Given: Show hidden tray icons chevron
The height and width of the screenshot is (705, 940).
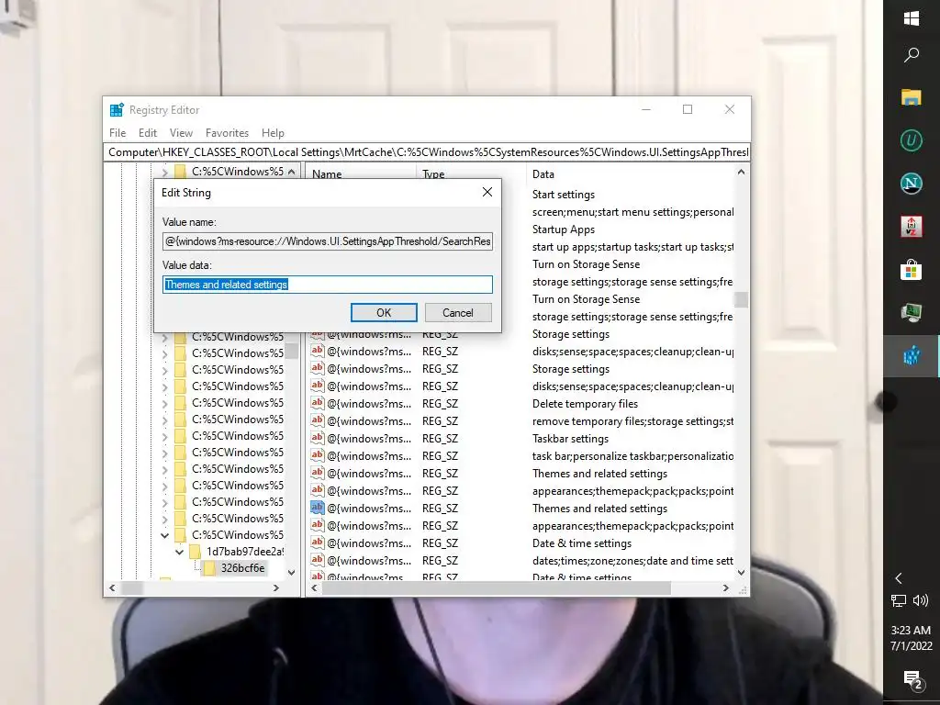Looking at the screenshot, I should (899, 578).
